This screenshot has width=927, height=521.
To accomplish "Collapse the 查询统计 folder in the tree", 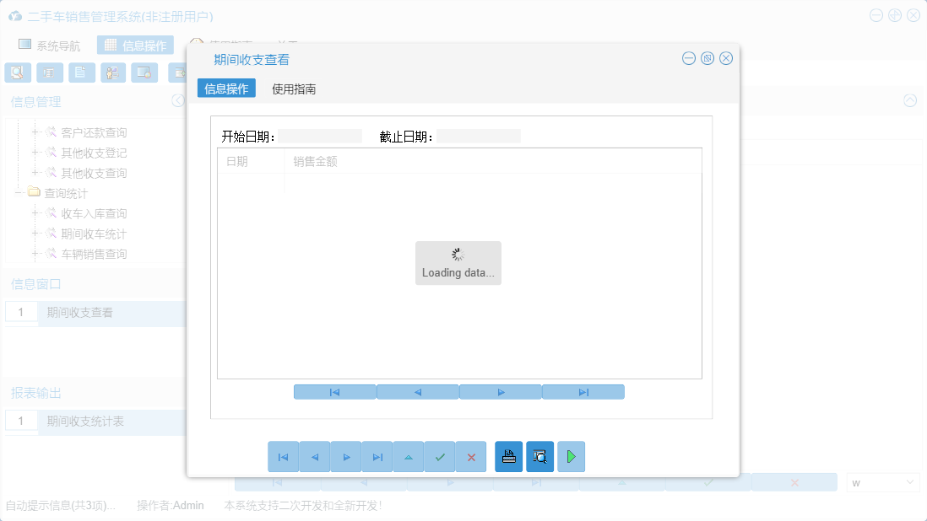I will [x=19, y=192].
